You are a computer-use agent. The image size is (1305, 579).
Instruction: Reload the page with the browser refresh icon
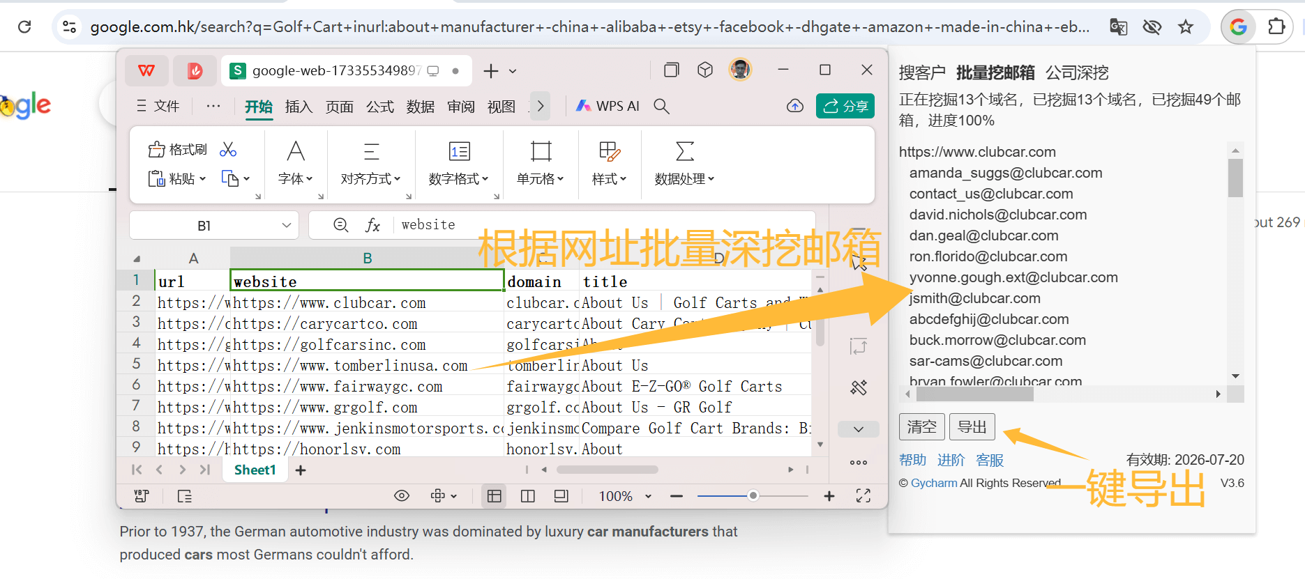point(24,26)
